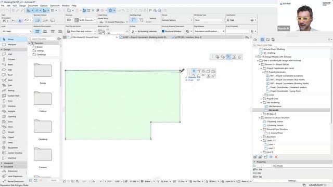Screen dimensions: 333x187
Task: Collapse the Project Coordinates folder
Action: pos(263,72)
